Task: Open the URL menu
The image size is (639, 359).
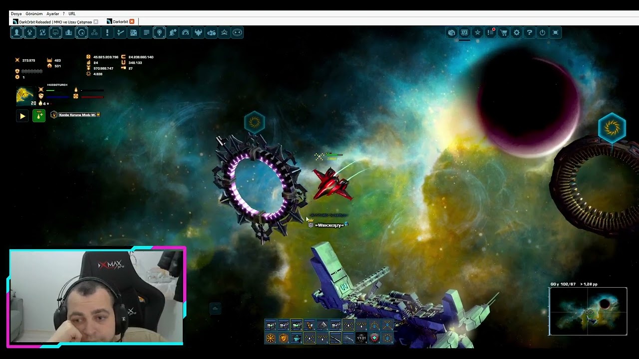Action: (x=72, y=14)
